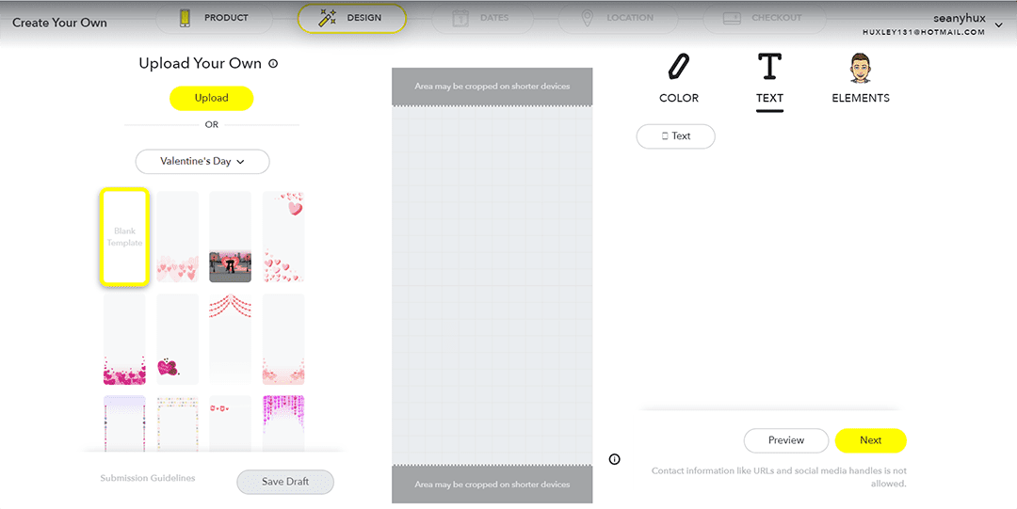
Task: Save the filter with Save Draft
Action: 284,482
